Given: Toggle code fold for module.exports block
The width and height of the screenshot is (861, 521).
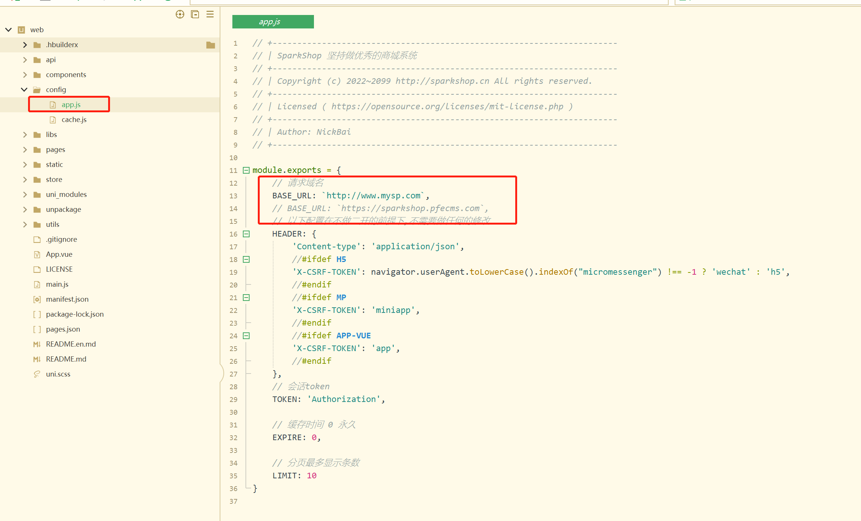Looking at the screenshot, I should [x=246, y=170].
